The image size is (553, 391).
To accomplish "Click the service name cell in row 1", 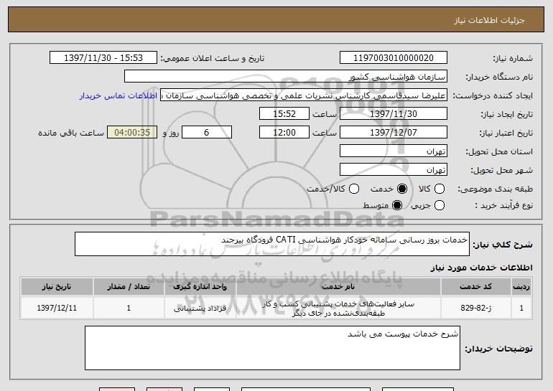I will click(x=338, y=308).
